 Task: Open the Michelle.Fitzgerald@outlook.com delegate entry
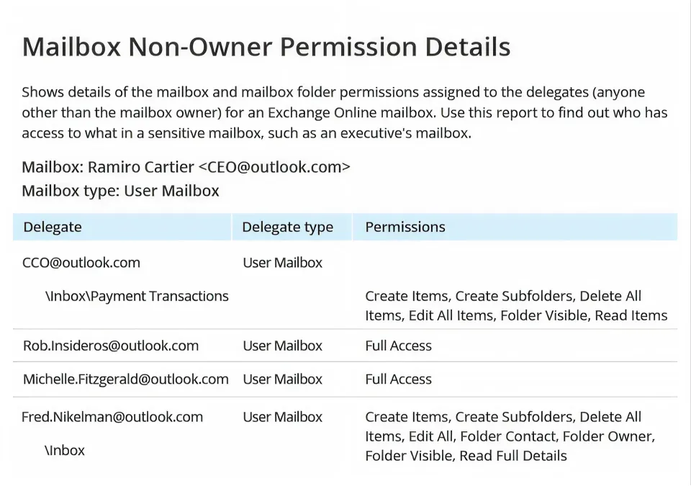(125, 379)
